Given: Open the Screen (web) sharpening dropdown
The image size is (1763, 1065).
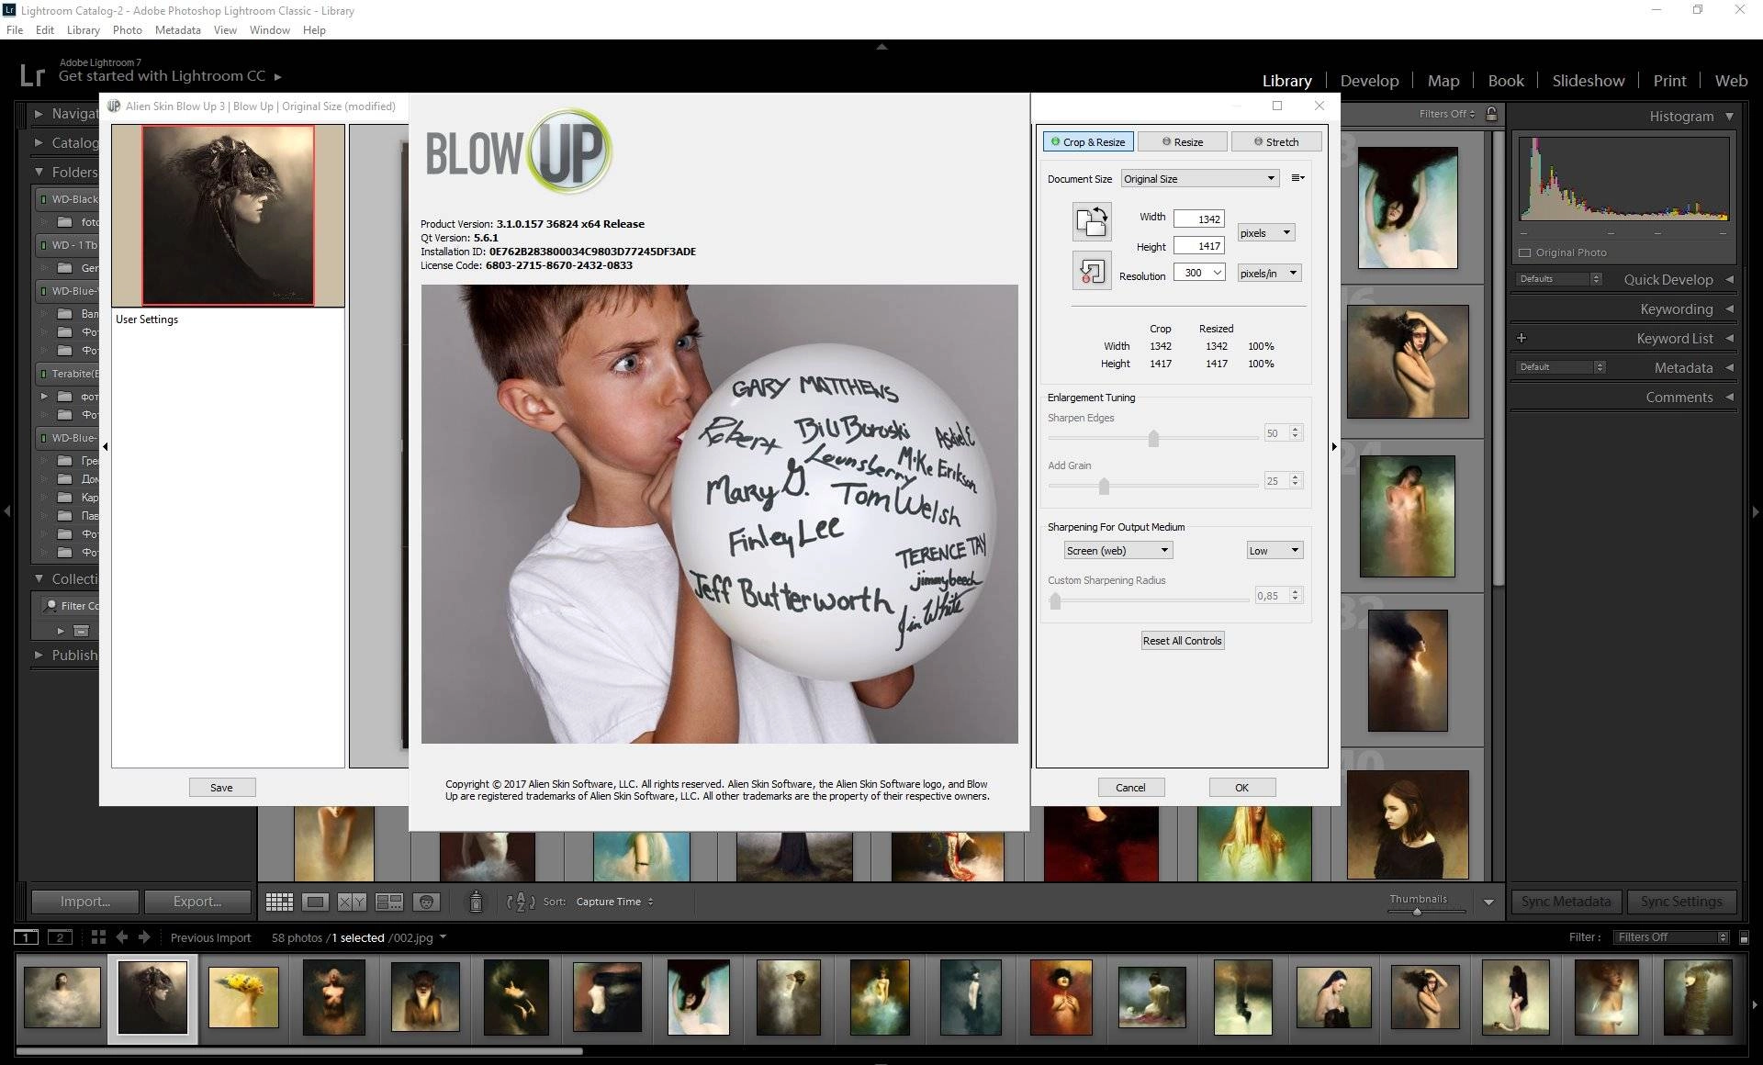Looking at the screenshot, I should point(1117,550).
